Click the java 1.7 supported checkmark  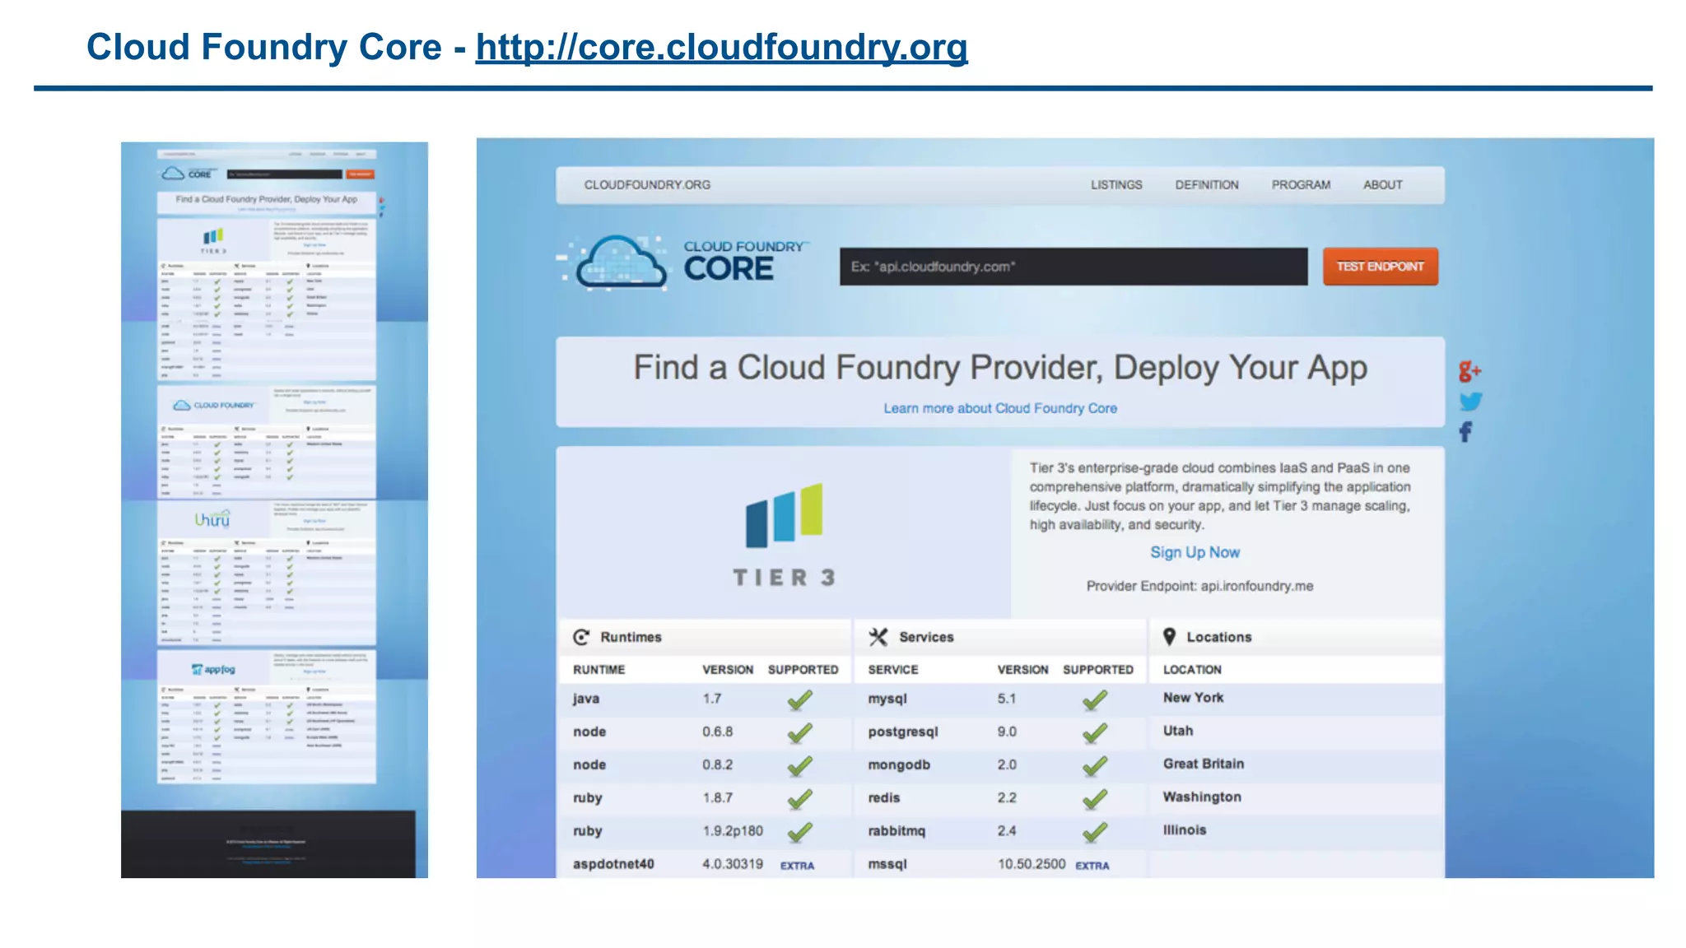(799, 699)
